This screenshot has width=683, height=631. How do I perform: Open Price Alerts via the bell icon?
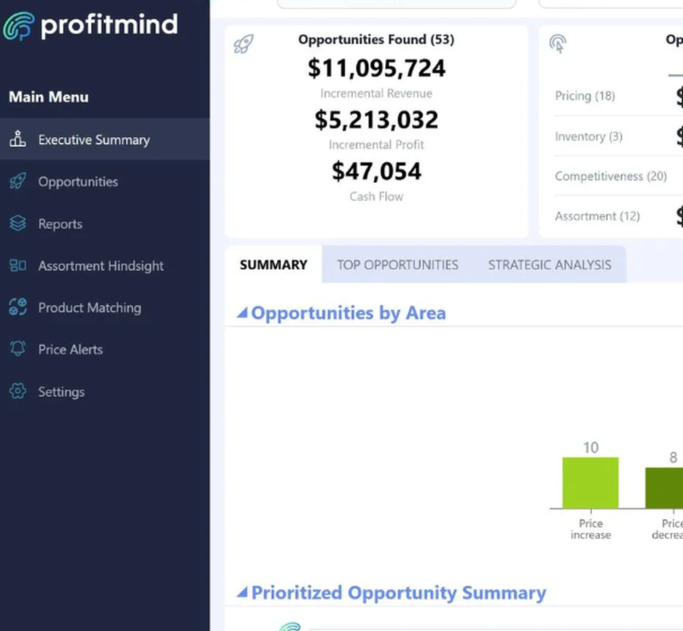click(16, 349)
